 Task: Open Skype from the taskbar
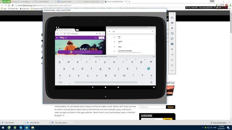click(21, 127)
